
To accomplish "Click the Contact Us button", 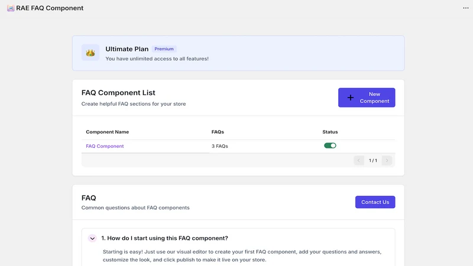I will click(x=375, y=202).
